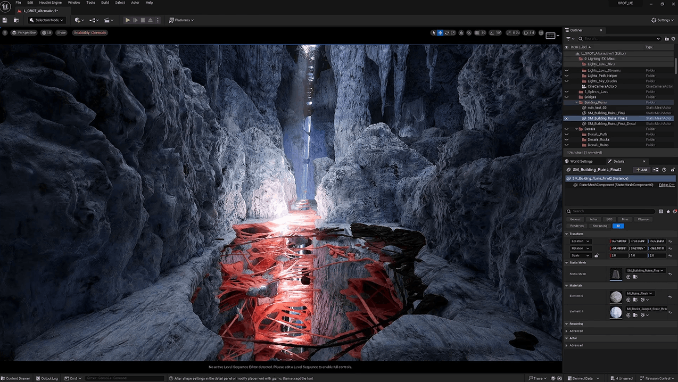The width and height of the screenshot is (678, 382).
Task: Click the Perspective viewport button
Action: pos(24,32)
